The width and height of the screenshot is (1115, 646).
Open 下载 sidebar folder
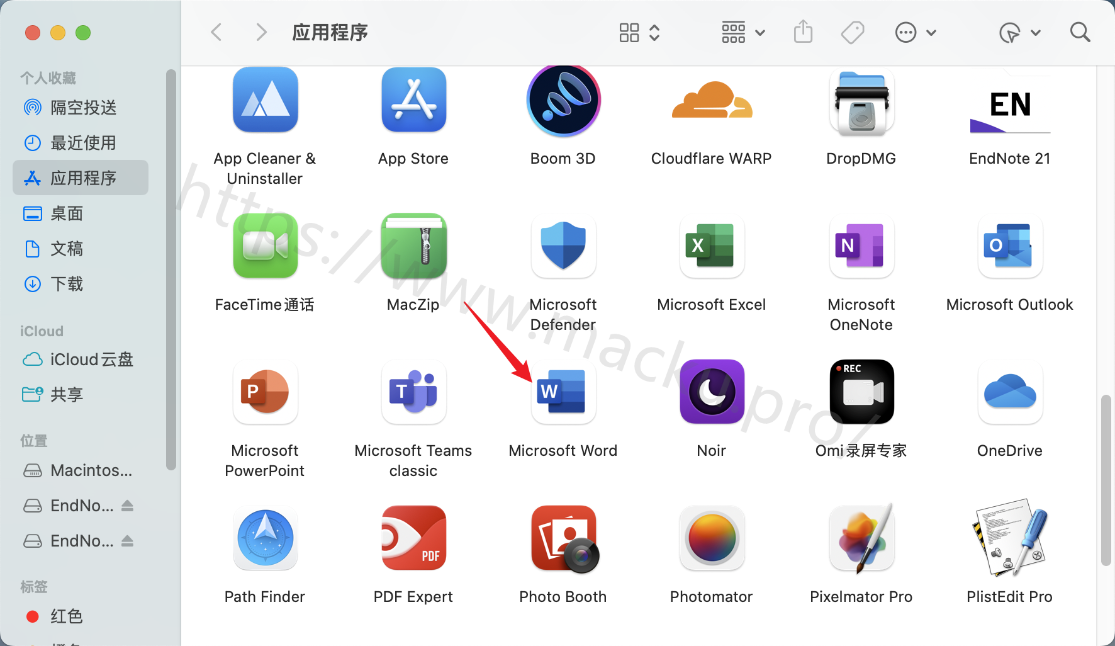coord(81,284)
